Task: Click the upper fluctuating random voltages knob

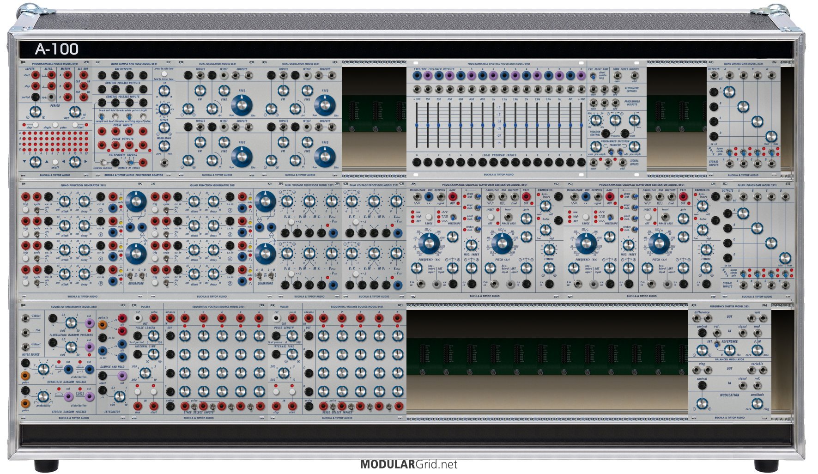Action: tap(71, 323)
